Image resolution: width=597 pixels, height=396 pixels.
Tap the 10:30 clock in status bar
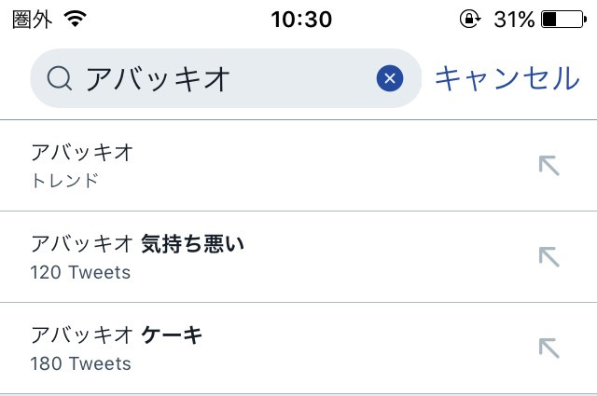[301, 19]
